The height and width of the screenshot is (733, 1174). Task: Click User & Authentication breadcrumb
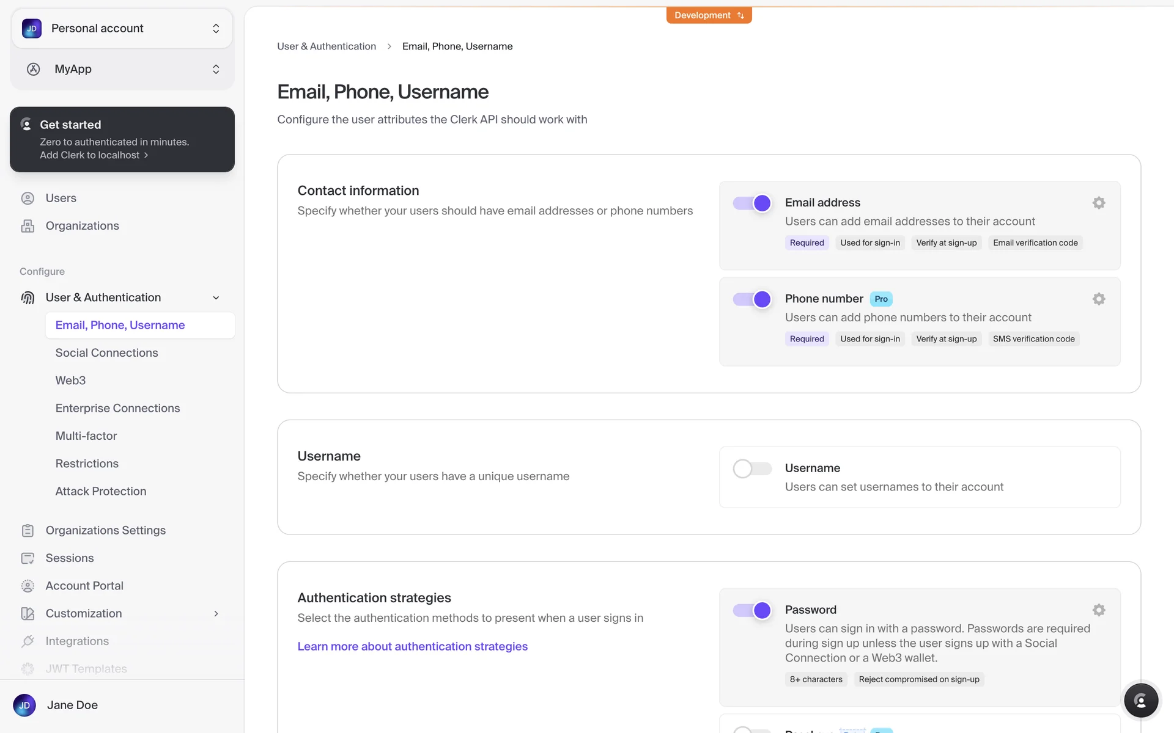click(x=327, y=46)
